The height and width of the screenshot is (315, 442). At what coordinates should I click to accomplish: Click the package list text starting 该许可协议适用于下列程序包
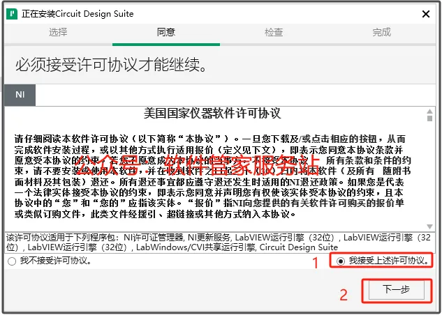point(219,243)
